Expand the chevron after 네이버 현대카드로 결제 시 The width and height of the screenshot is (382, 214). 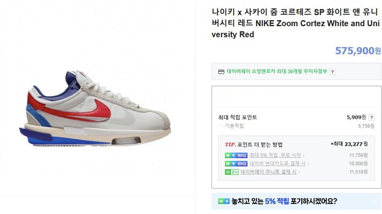[x=308, y=164]
